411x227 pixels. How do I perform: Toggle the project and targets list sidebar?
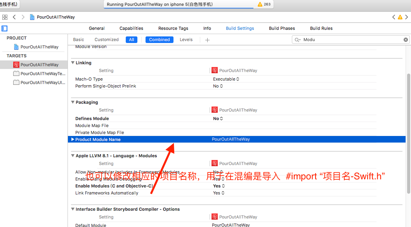pos(4,29)
